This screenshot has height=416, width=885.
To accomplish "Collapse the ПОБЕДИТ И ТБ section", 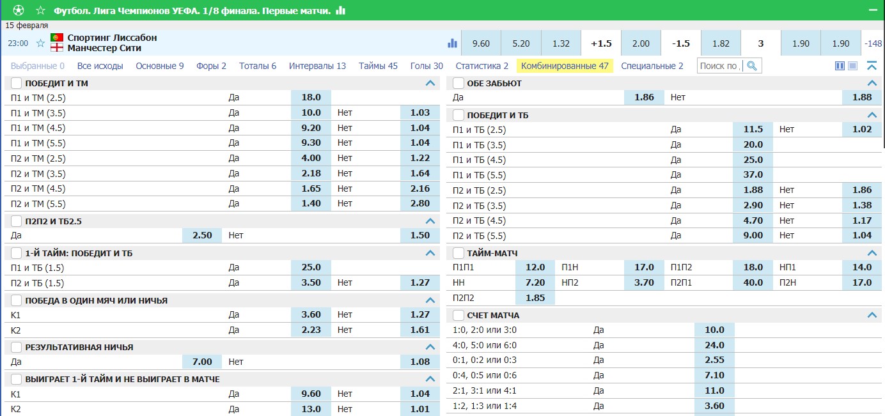I will (872, 115).
